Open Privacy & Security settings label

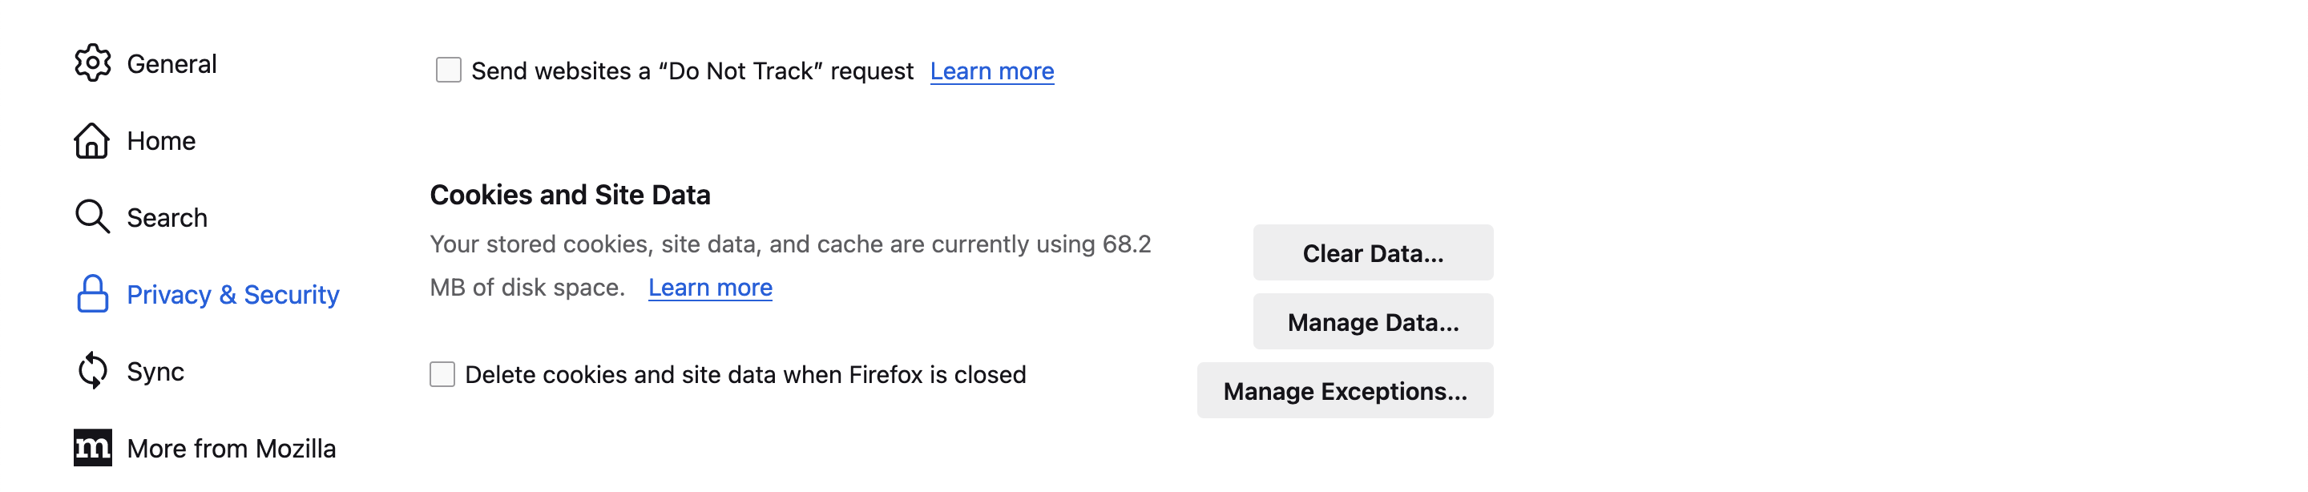point(233,295)
